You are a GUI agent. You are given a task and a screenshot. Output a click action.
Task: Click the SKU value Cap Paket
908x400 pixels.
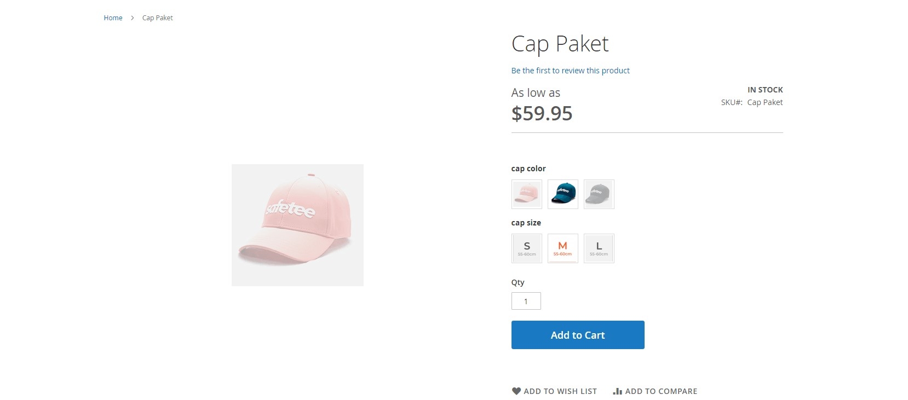point(765,102)
